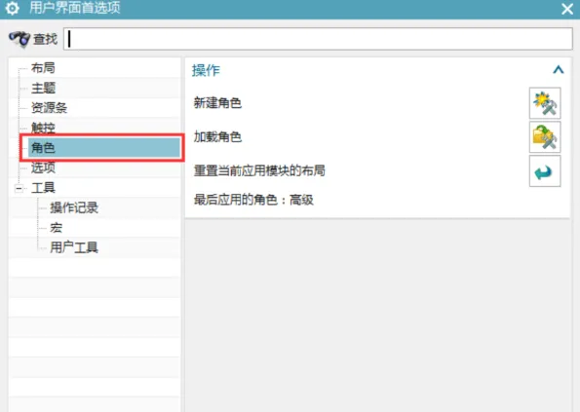Open 资源条 settings in the tree
This screenshot has height=412, width=580.
[x=49, y=108]
